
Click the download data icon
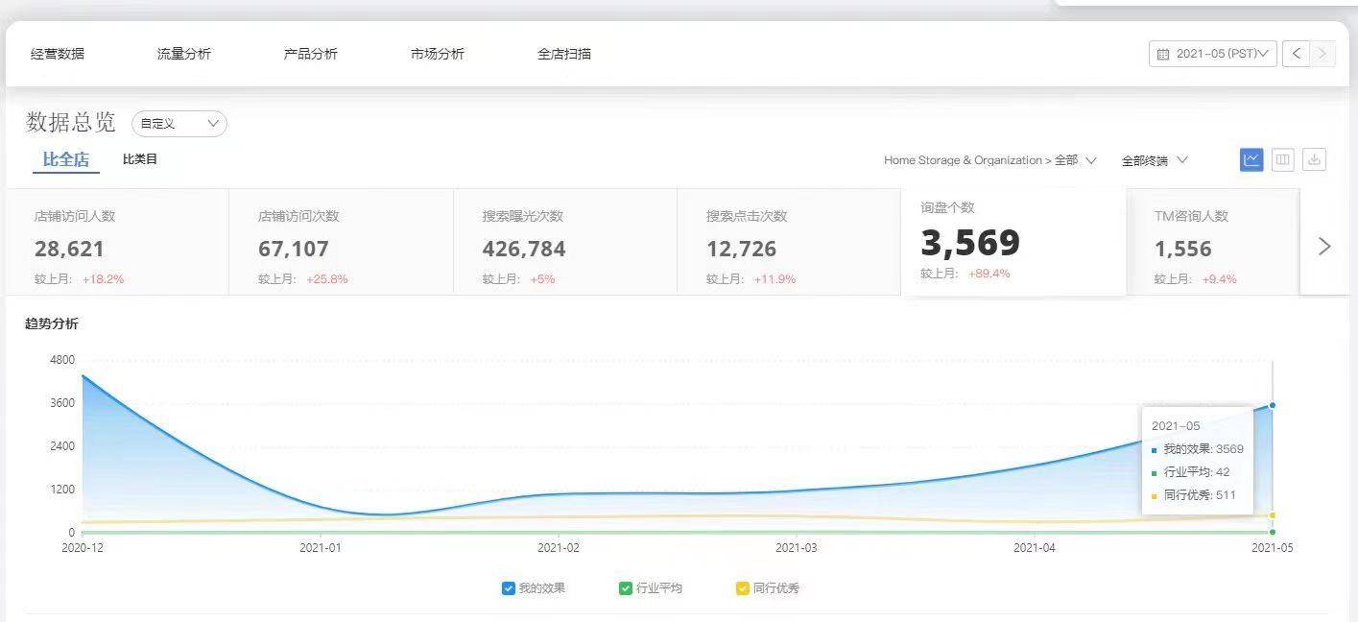1314,160
